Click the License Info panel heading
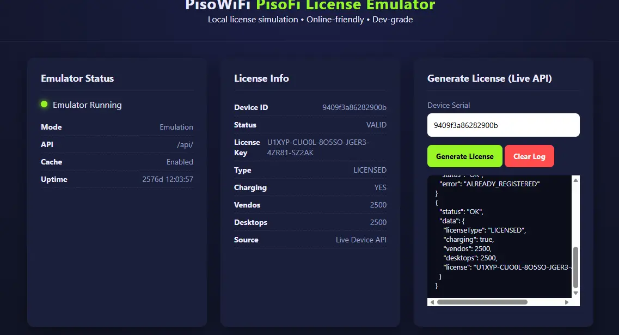This screenshot has height=335, width=619. (261, 78)
